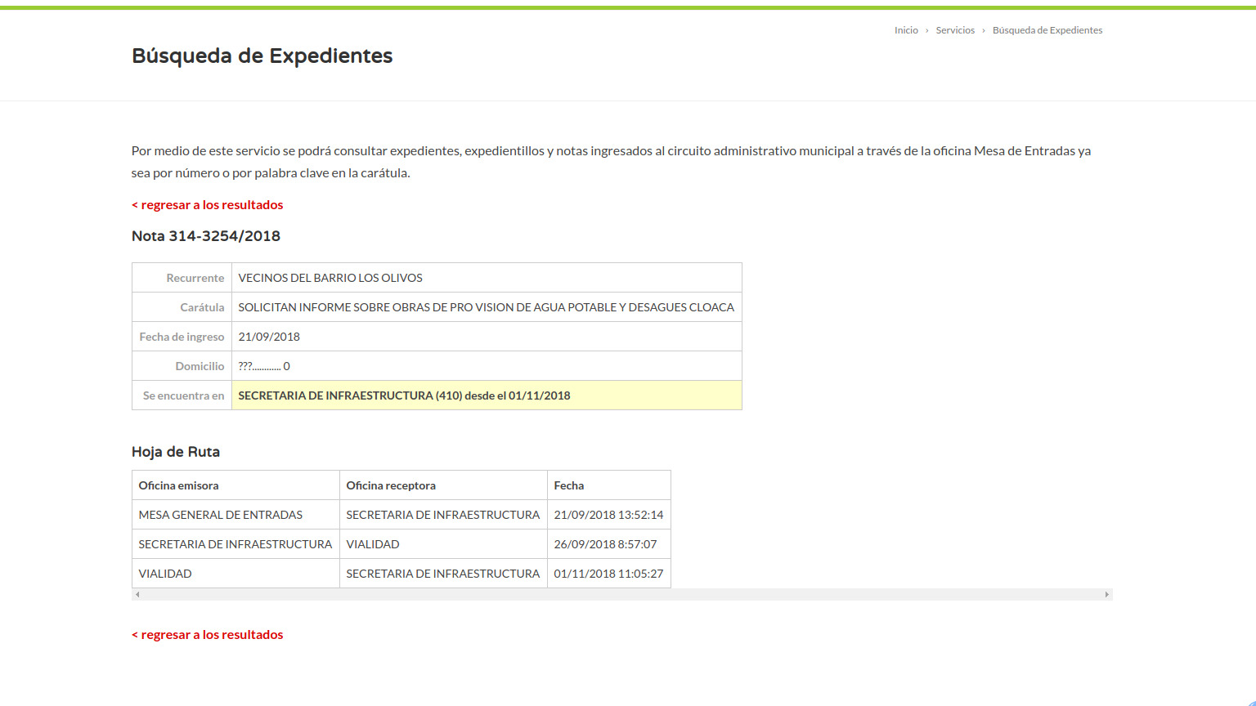Select the date 26/09/2018 8:57:07 cell
Viewport: 1256px width, 706px height.
pyautogui.click(x=605, y=544)
